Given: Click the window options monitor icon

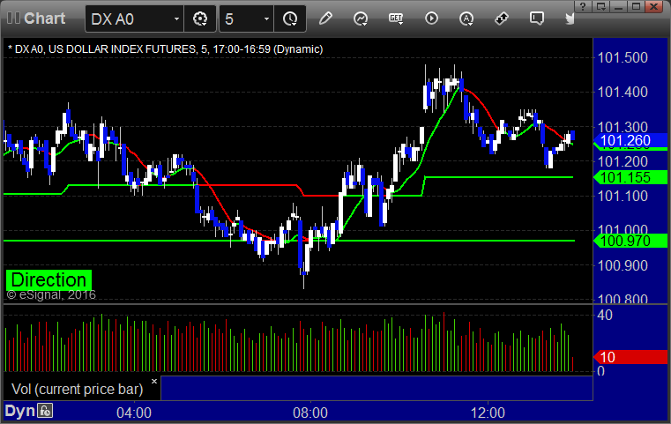Looking at the screenshot, I should [600, 6].
